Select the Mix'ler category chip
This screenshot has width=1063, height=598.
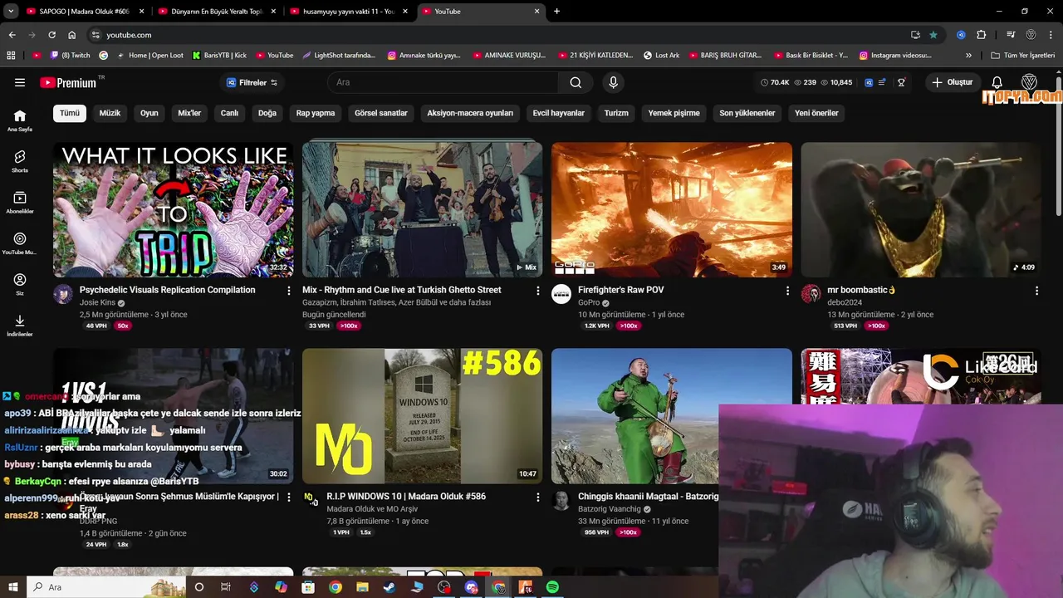(x=189, y=113)
